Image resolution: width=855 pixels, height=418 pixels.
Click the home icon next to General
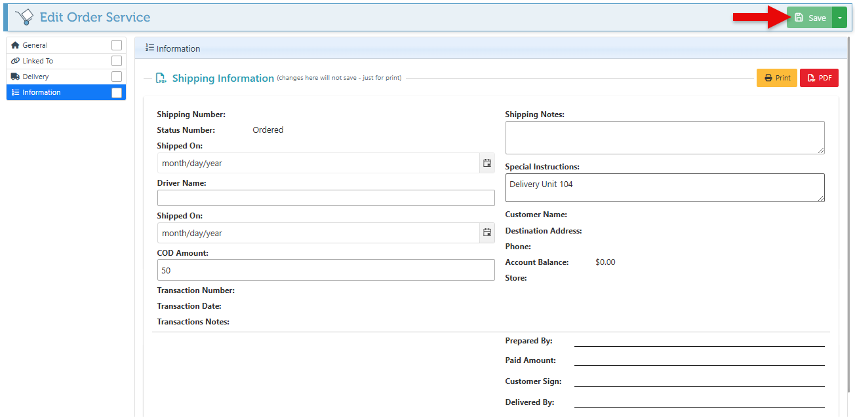16,45
